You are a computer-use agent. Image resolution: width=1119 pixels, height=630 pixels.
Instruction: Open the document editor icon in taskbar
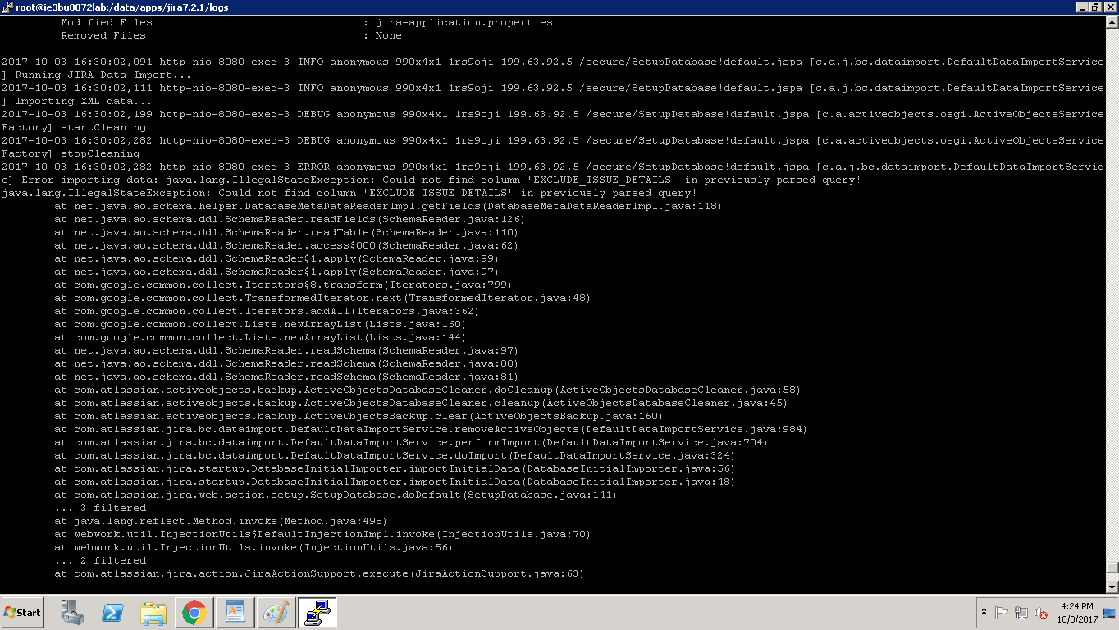click(235, 612)
